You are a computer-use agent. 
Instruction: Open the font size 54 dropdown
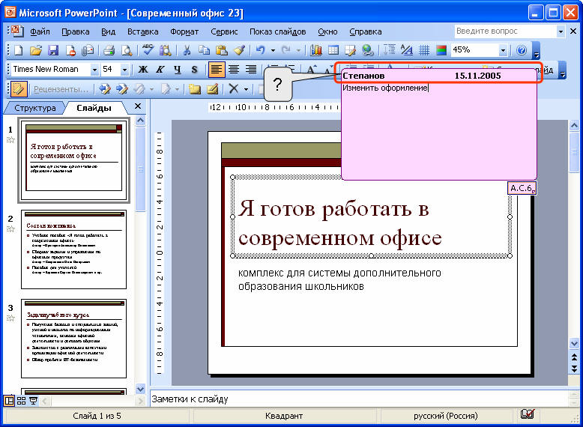pos(125,70)
